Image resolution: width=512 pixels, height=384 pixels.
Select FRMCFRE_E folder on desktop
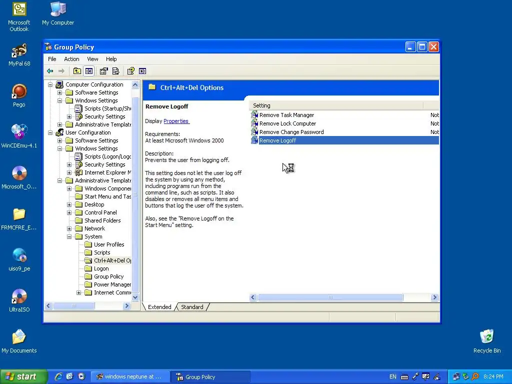click(19, 219)
